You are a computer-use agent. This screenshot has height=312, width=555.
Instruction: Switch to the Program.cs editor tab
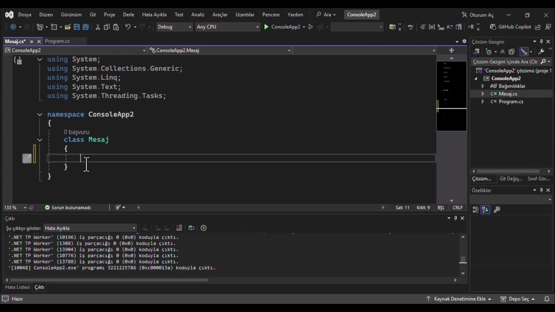click(57, 41)
